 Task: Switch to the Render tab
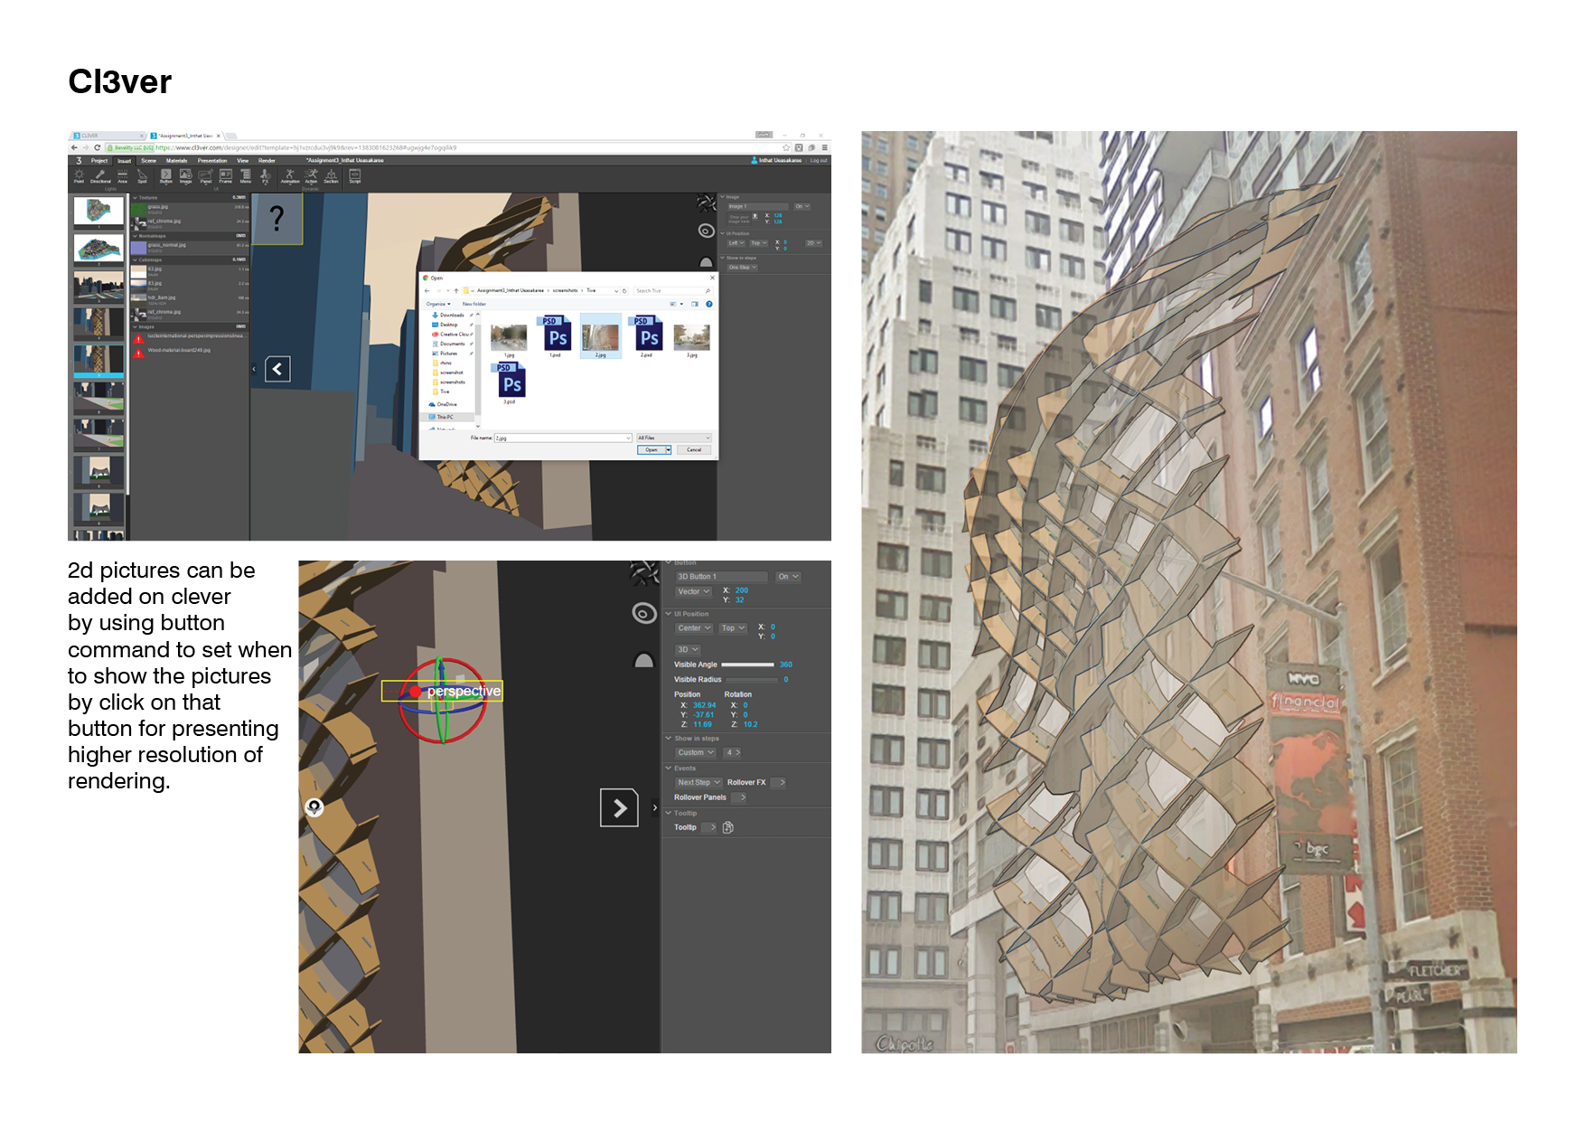coord(266,161)
